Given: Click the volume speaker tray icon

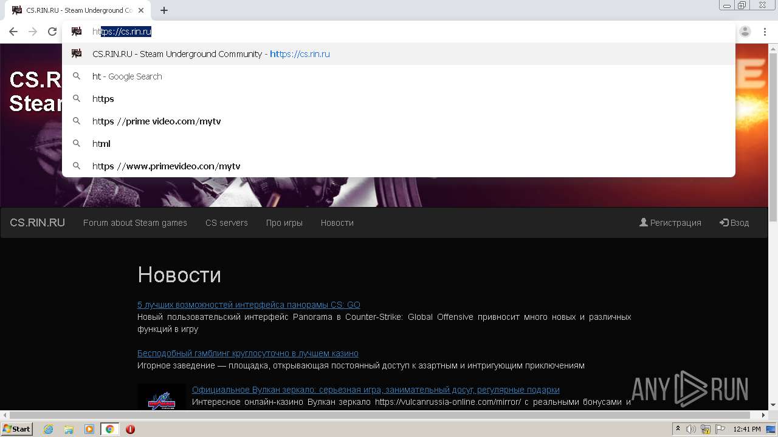Looking at the screenshot, I should (x=692, y=429).
